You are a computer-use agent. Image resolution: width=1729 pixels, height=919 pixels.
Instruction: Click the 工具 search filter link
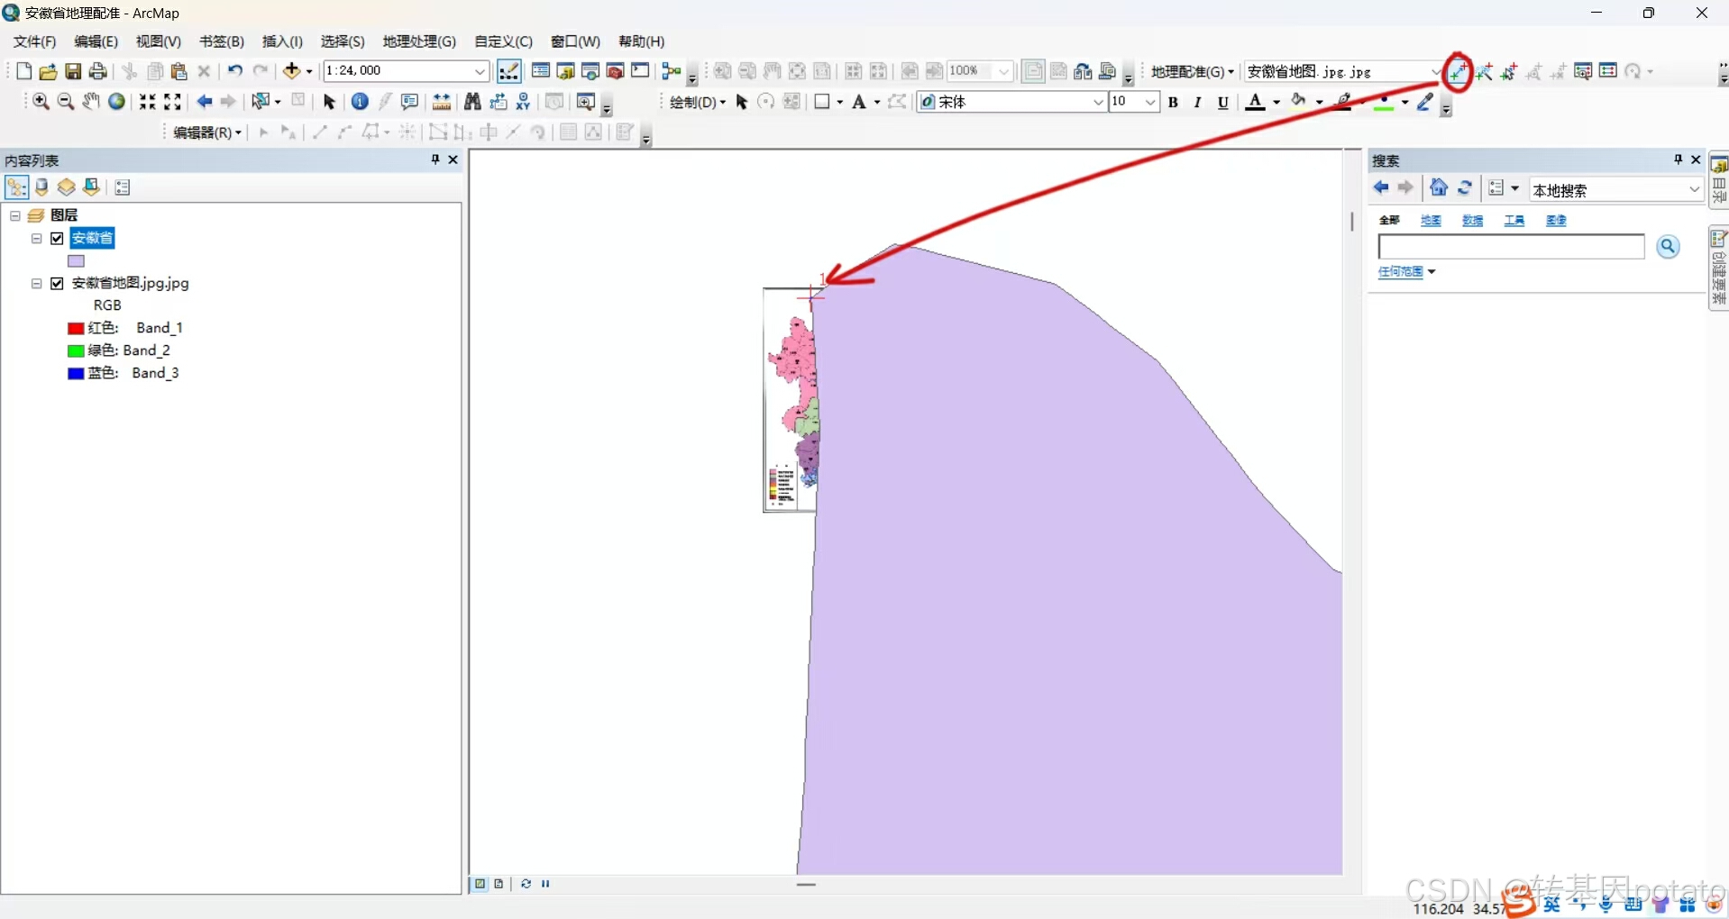(x=1514, y=220)
